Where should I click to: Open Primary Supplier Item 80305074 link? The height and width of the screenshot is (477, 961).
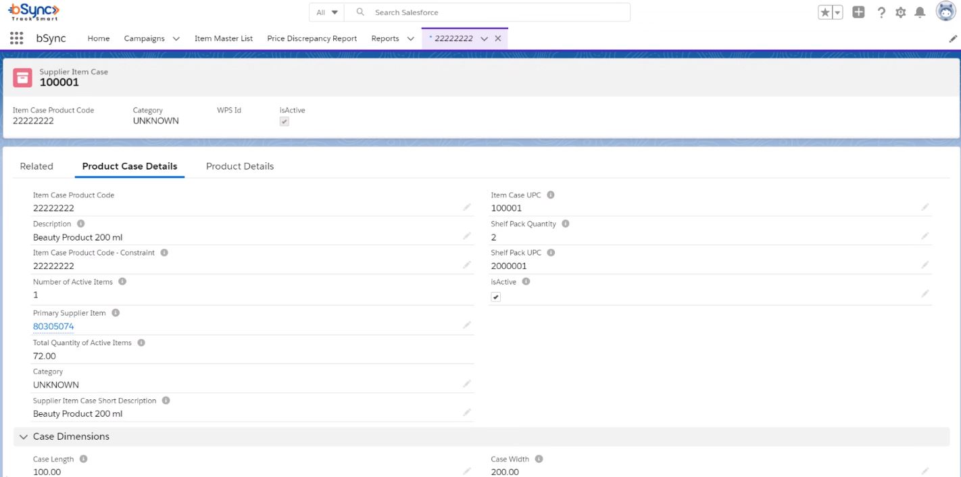pos(53,326)
